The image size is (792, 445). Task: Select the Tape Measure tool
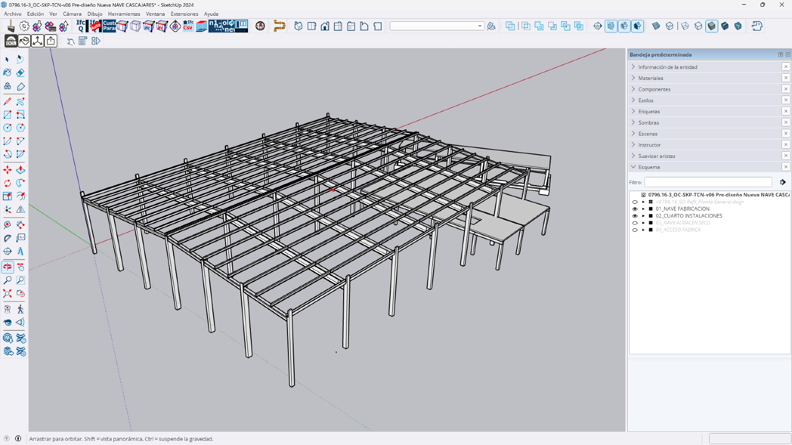pyautogui.click(x=8, y=224)
